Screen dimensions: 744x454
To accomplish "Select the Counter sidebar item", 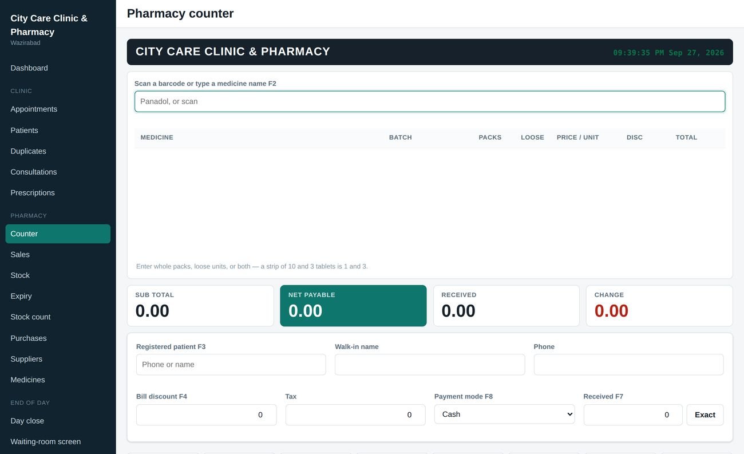I will [58, 234].
